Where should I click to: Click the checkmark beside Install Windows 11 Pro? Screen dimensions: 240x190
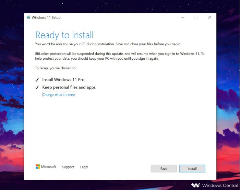tap(37, 80)
